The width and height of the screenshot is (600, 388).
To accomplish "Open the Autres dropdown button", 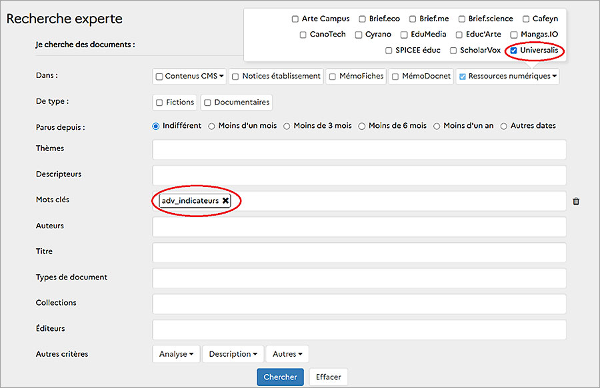I will (287, 354).
